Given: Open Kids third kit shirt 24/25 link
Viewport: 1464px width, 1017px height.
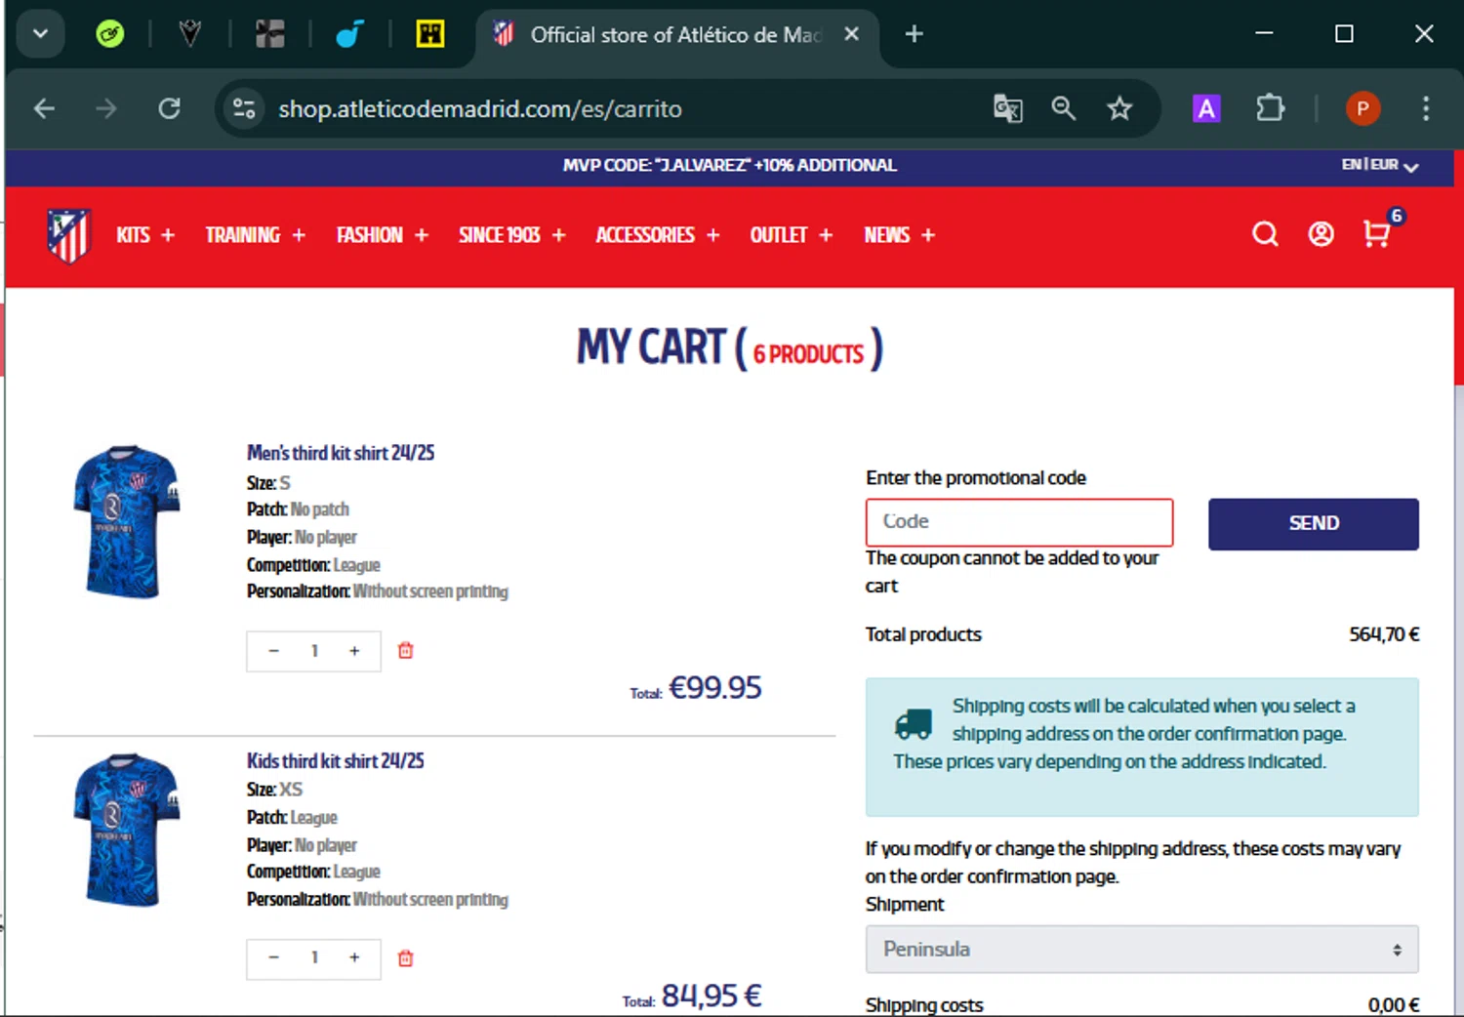Looking at the screenshot, I should coord(335,761).
